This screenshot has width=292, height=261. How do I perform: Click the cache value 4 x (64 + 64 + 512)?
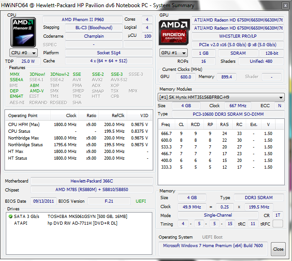click(109, 61)
